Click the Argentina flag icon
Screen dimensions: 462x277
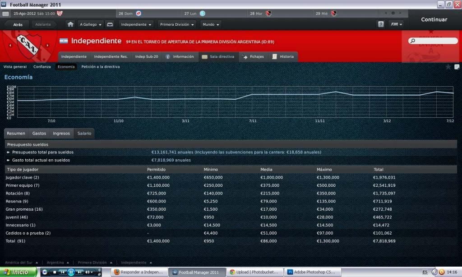point(64,41)
